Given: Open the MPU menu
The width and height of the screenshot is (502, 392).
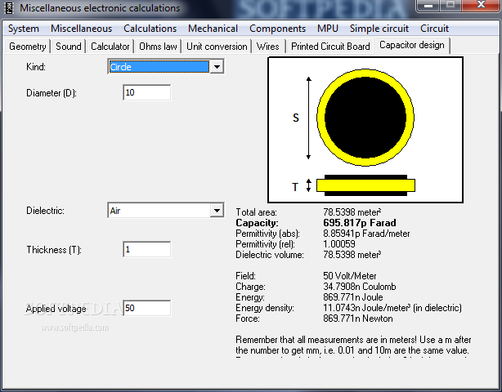Looking at the screenshot, I should coord(328,29).
